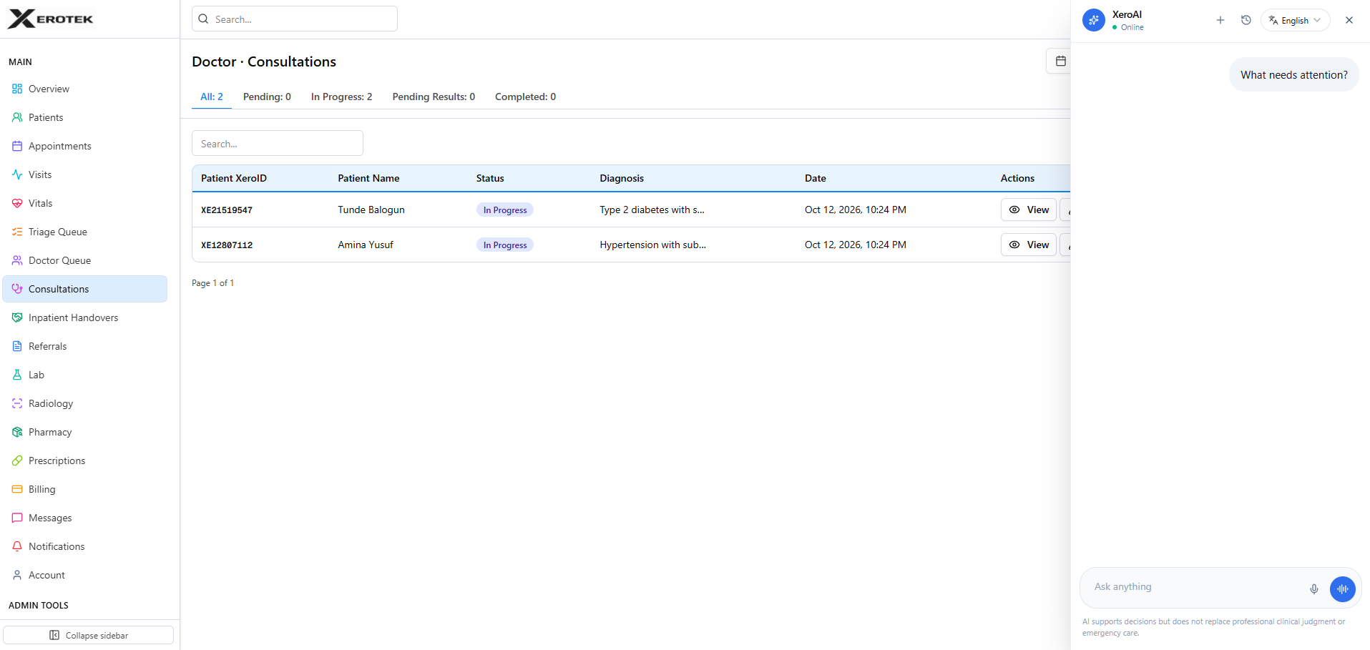
Task: Click the XeroAI assistant avatar
Action: click(1093, 20)
